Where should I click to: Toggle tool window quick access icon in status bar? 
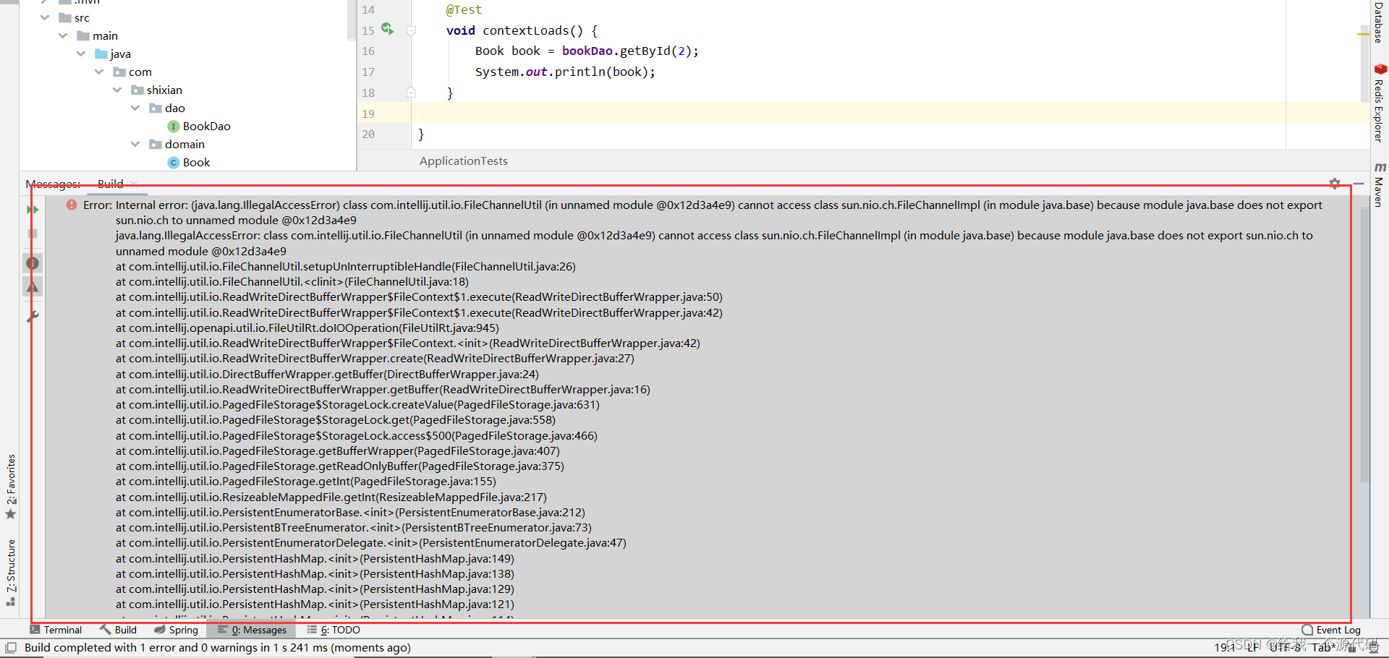pos(11,648)
